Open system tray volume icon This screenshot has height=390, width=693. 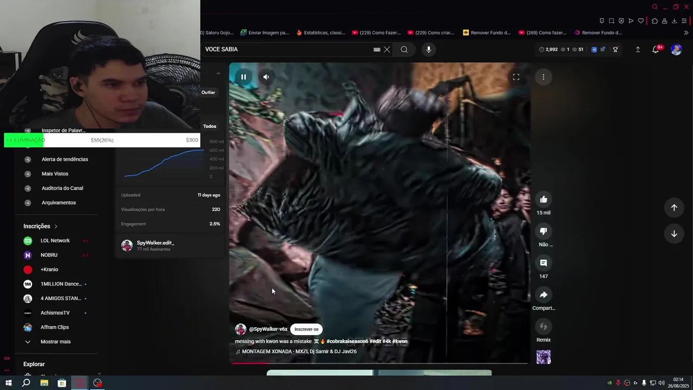click(662, 383)
